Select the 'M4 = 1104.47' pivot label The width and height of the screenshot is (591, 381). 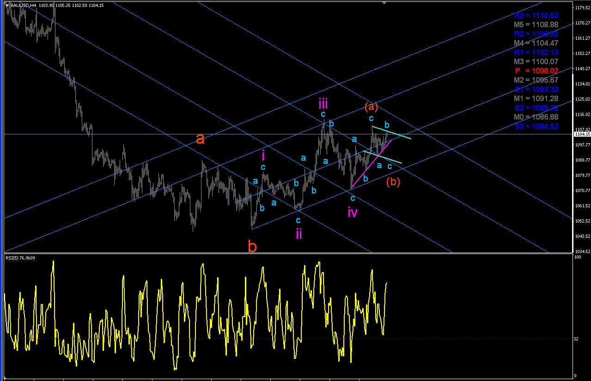click(537, 43)
